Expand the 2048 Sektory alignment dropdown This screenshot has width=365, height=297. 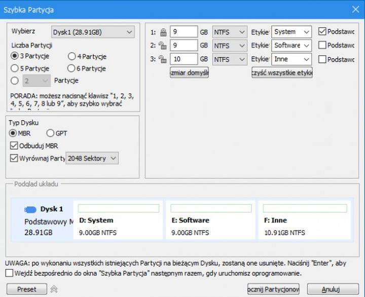pyautogui.click(x=92, y=159)
